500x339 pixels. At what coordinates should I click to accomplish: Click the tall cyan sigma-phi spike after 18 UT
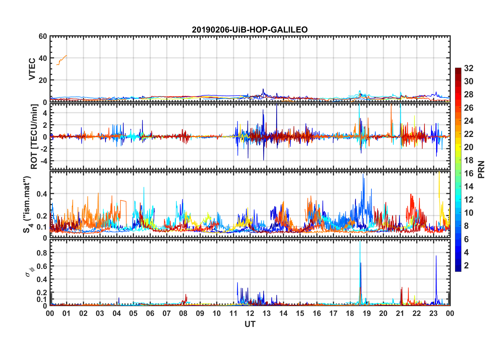coord(360,273)
